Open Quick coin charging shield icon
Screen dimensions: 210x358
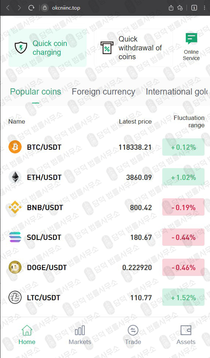coord(21,48)
